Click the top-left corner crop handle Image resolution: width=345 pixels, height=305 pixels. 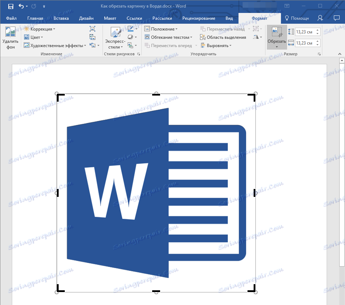tap(60, 97)
